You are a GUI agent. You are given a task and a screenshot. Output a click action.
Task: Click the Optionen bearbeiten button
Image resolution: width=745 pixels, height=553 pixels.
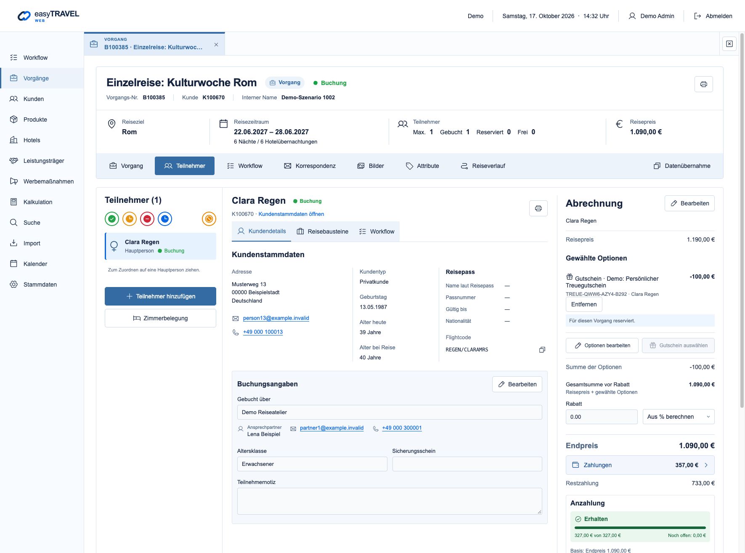pyautogui.click(x=602, y=346)
